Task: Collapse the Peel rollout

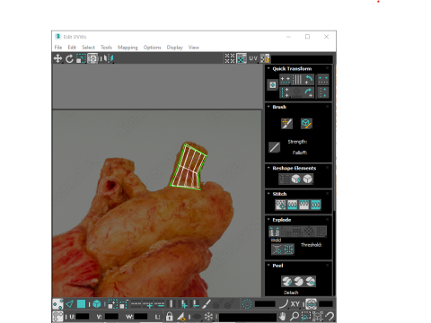Action: (268, 266)
